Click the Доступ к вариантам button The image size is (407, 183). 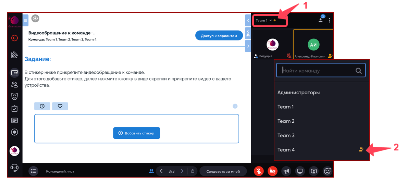[x=219, y=36]
